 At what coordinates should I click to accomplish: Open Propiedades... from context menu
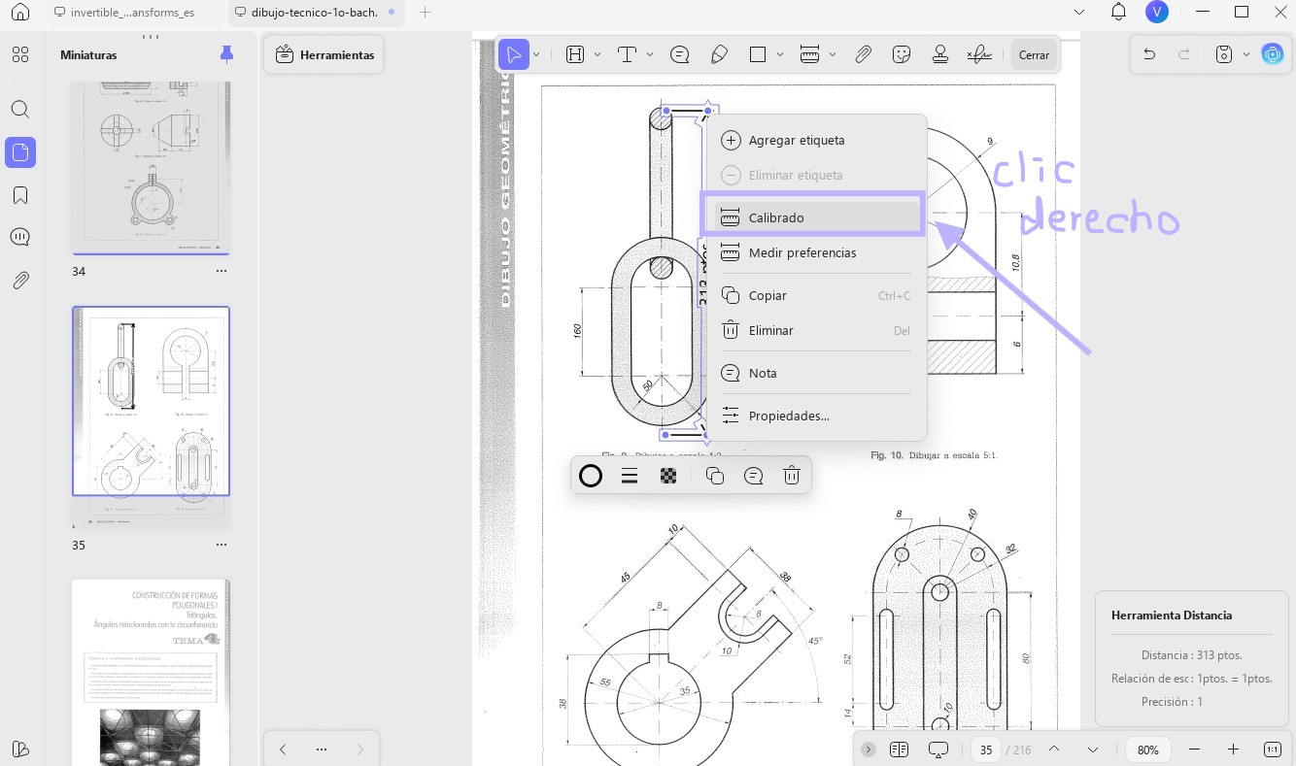tap(815, 416)
